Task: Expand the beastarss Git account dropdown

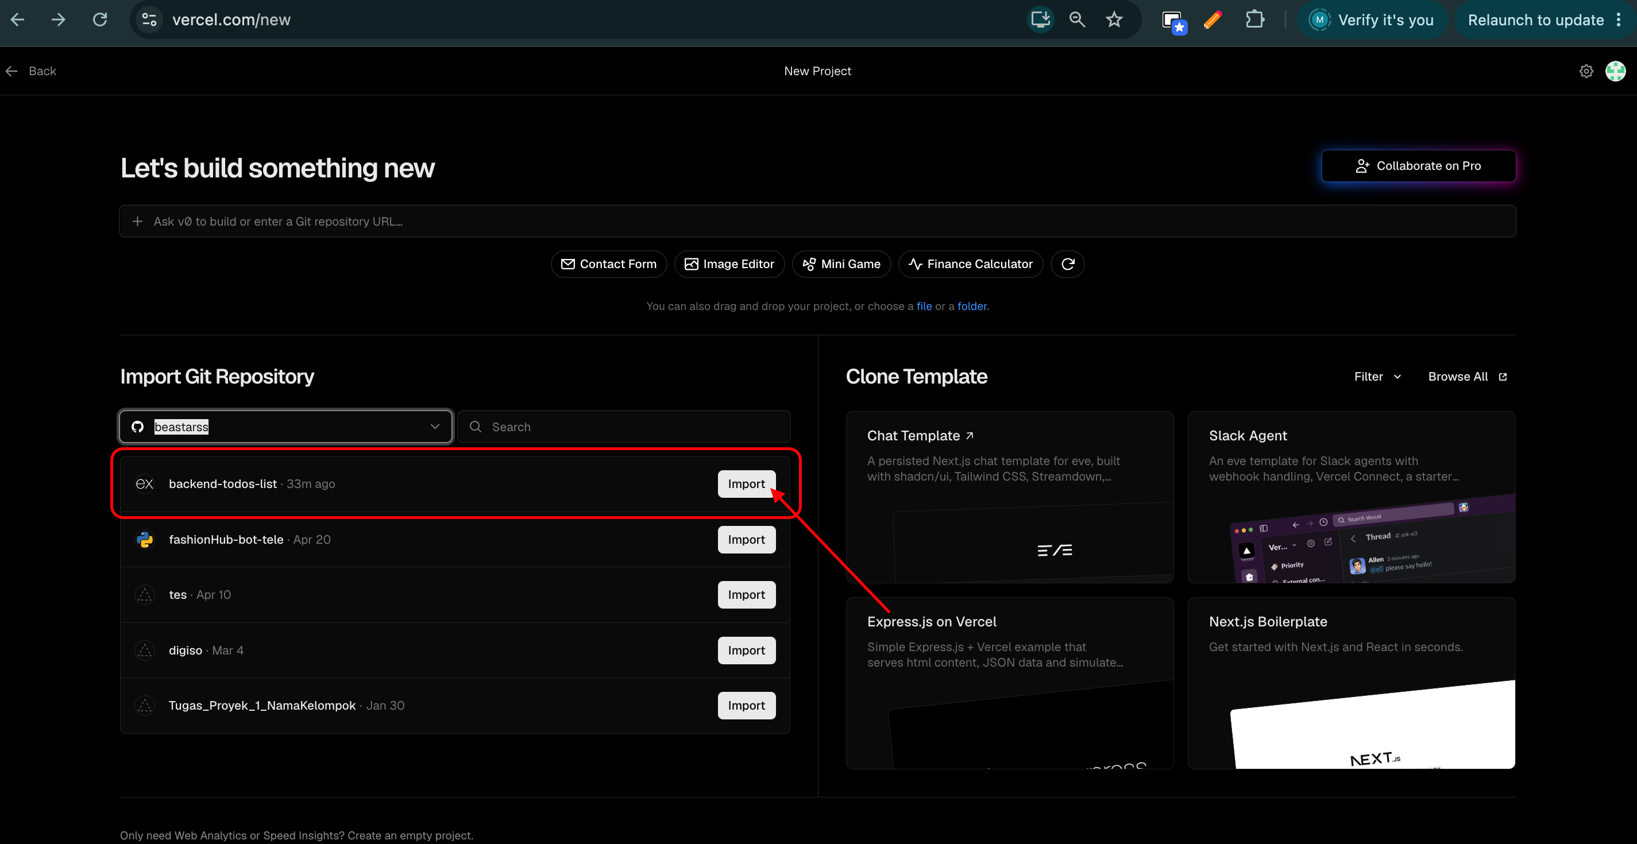Action: (x=286, y=427)
